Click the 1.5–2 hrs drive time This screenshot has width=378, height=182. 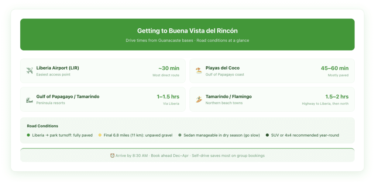coord(337,97)
